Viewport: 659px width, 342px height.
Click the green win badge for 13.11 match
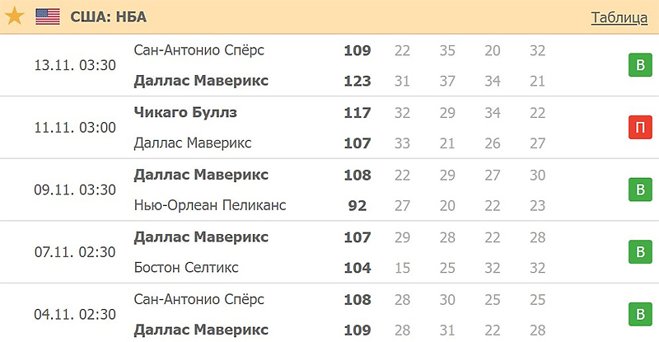pyautogui.click(x=640, y=65)
